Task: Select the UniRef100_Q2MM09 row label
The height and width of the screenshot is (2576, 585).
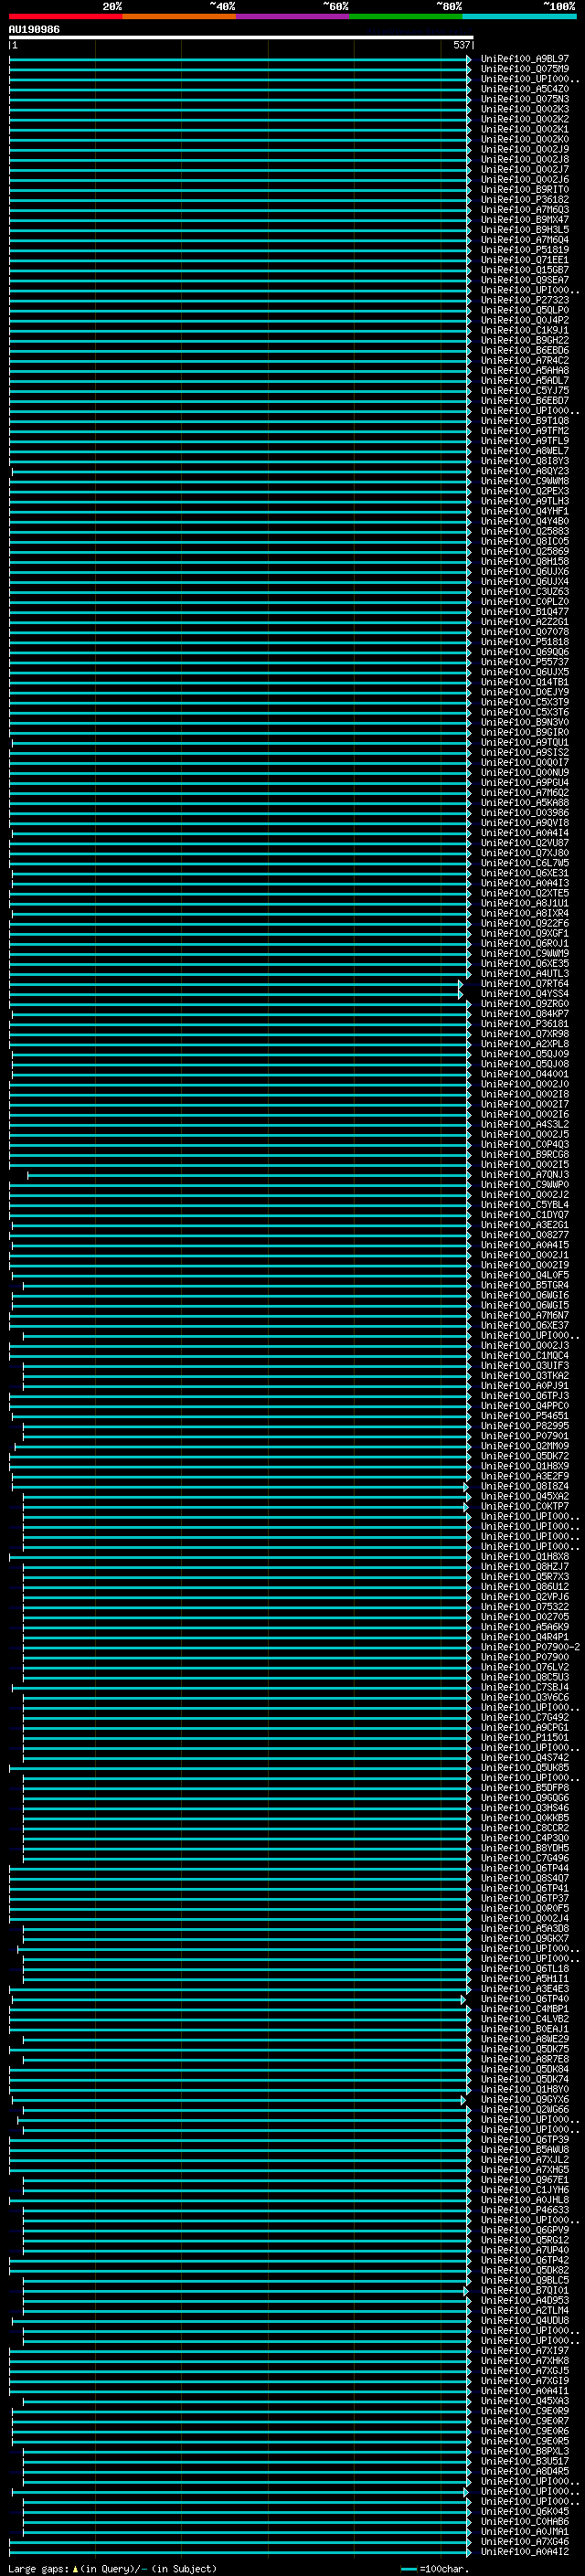Action: [x=524, y=1446]
